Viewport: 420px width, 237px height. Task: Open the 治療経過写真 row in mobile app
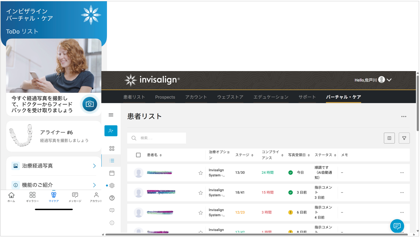[54, 166]
